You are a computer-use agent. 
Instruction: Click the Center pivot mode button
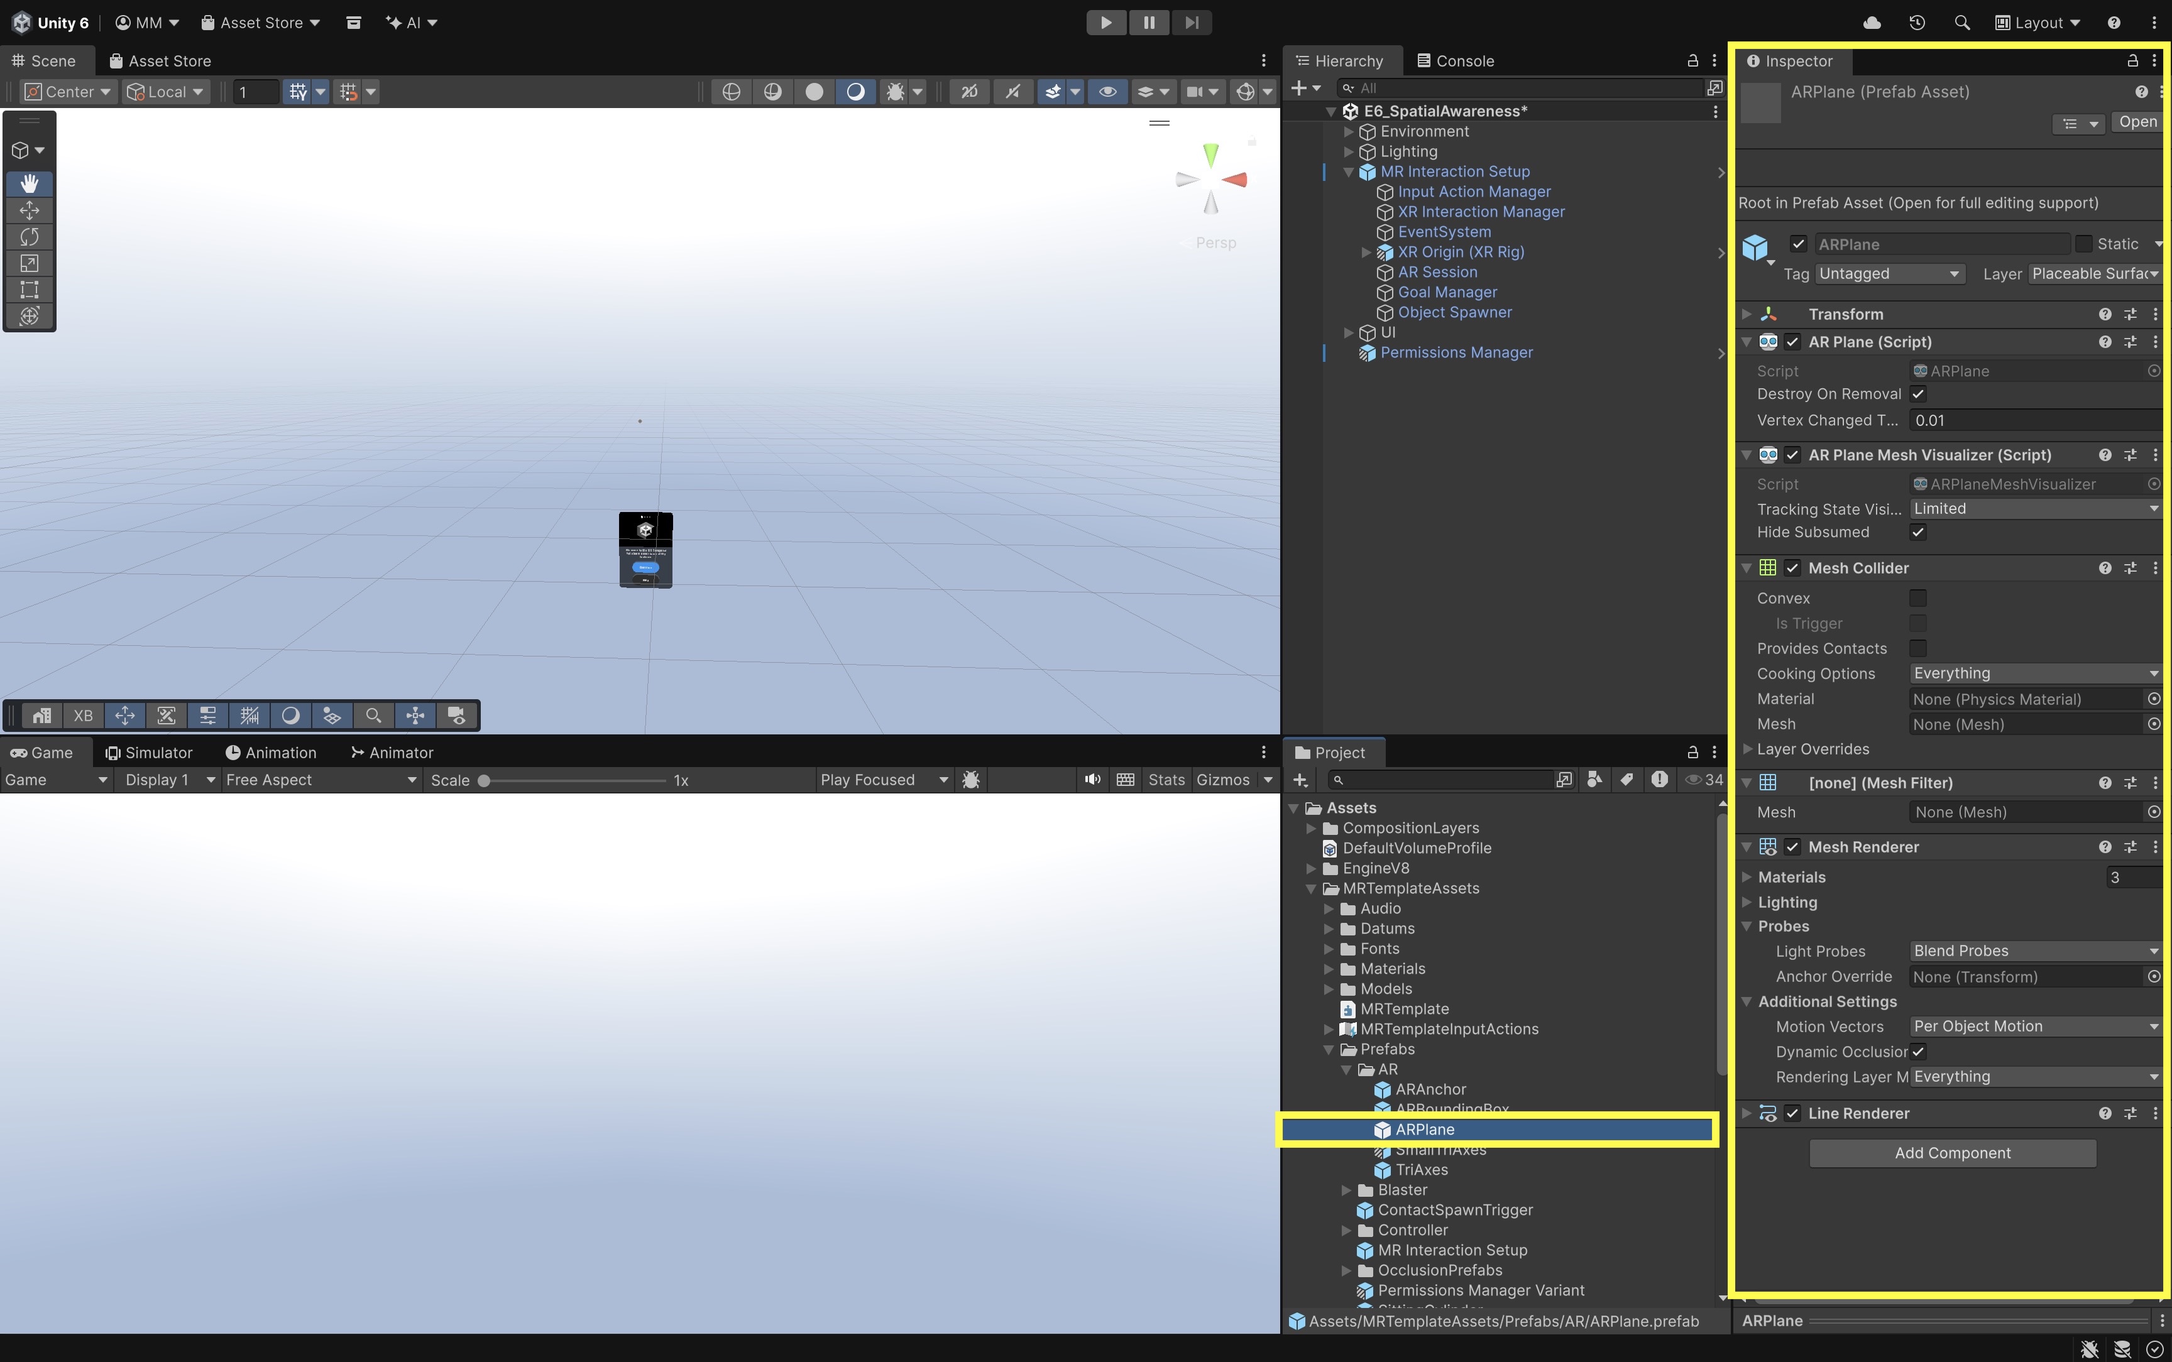point(69,92)
